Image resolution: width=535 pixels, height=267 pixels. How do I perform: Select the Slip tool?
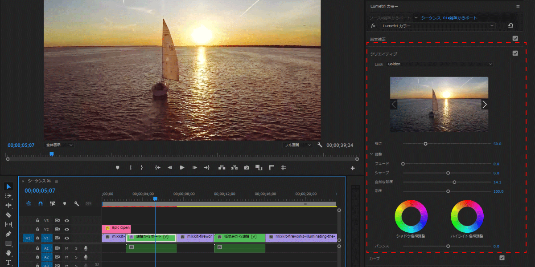tap(8, 224)
